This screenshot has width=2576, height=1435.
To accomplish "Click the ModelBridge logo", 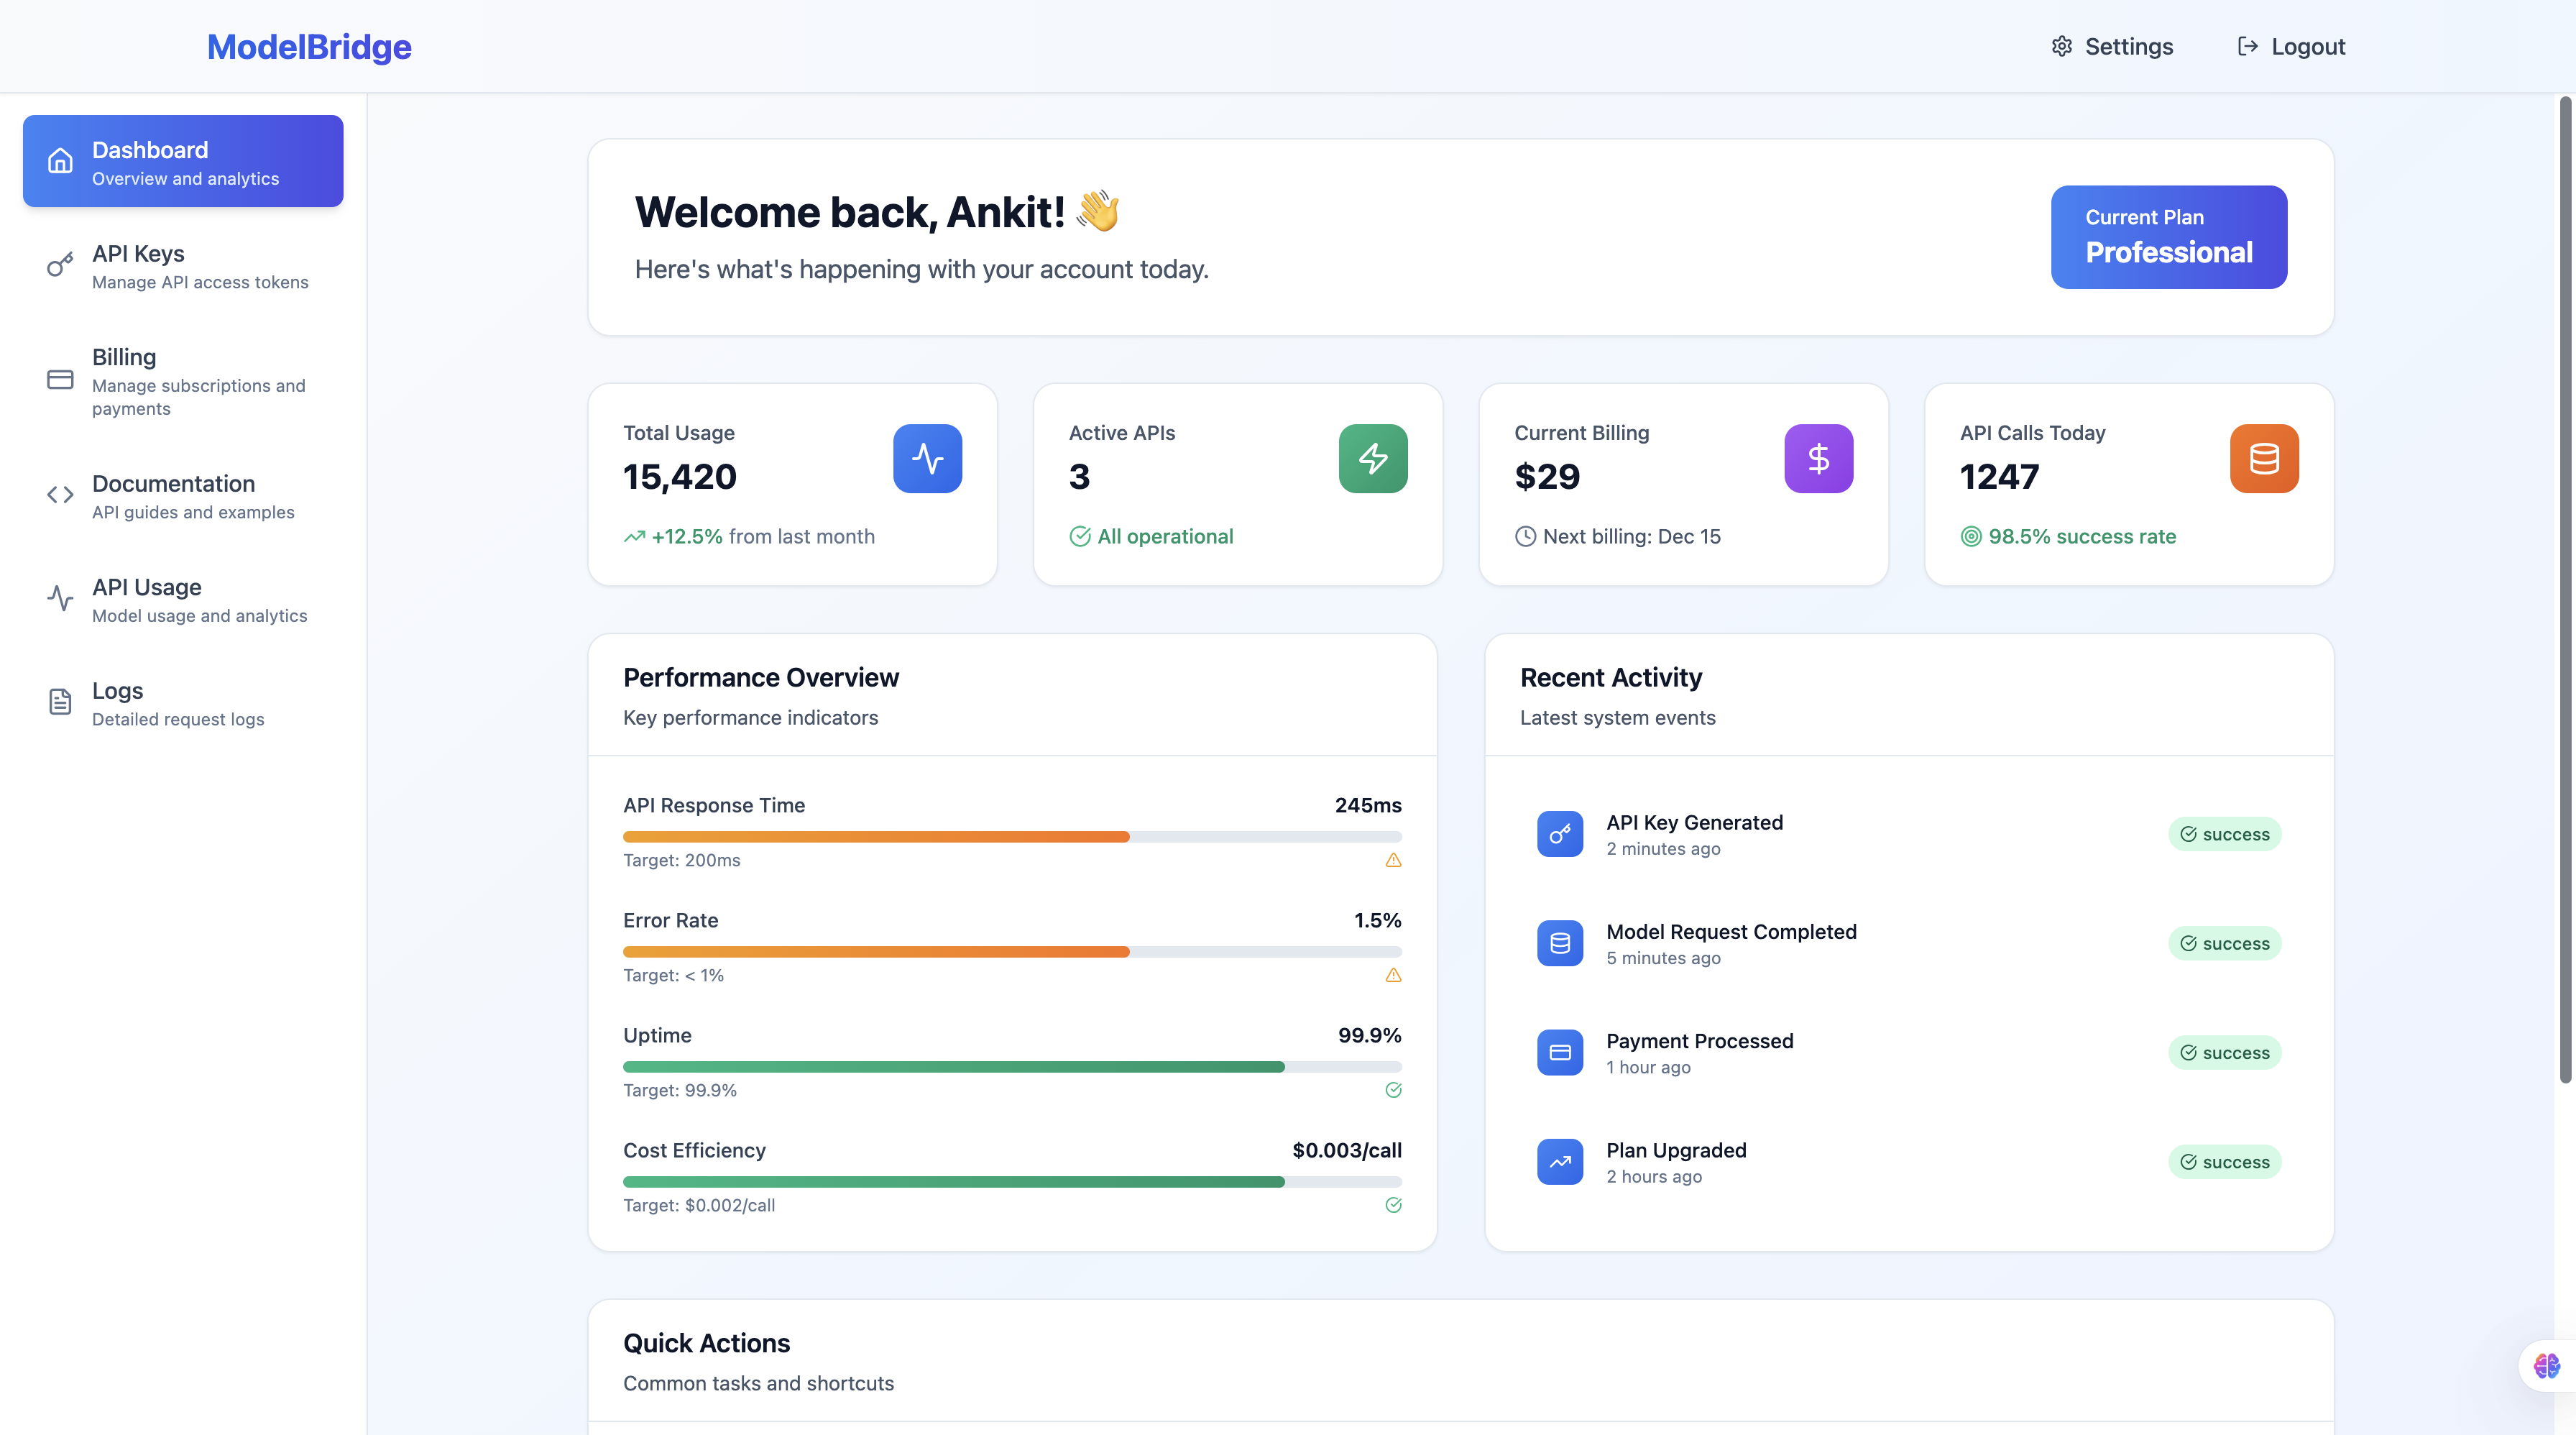I will pyautogui.click(x=309, y=46).
